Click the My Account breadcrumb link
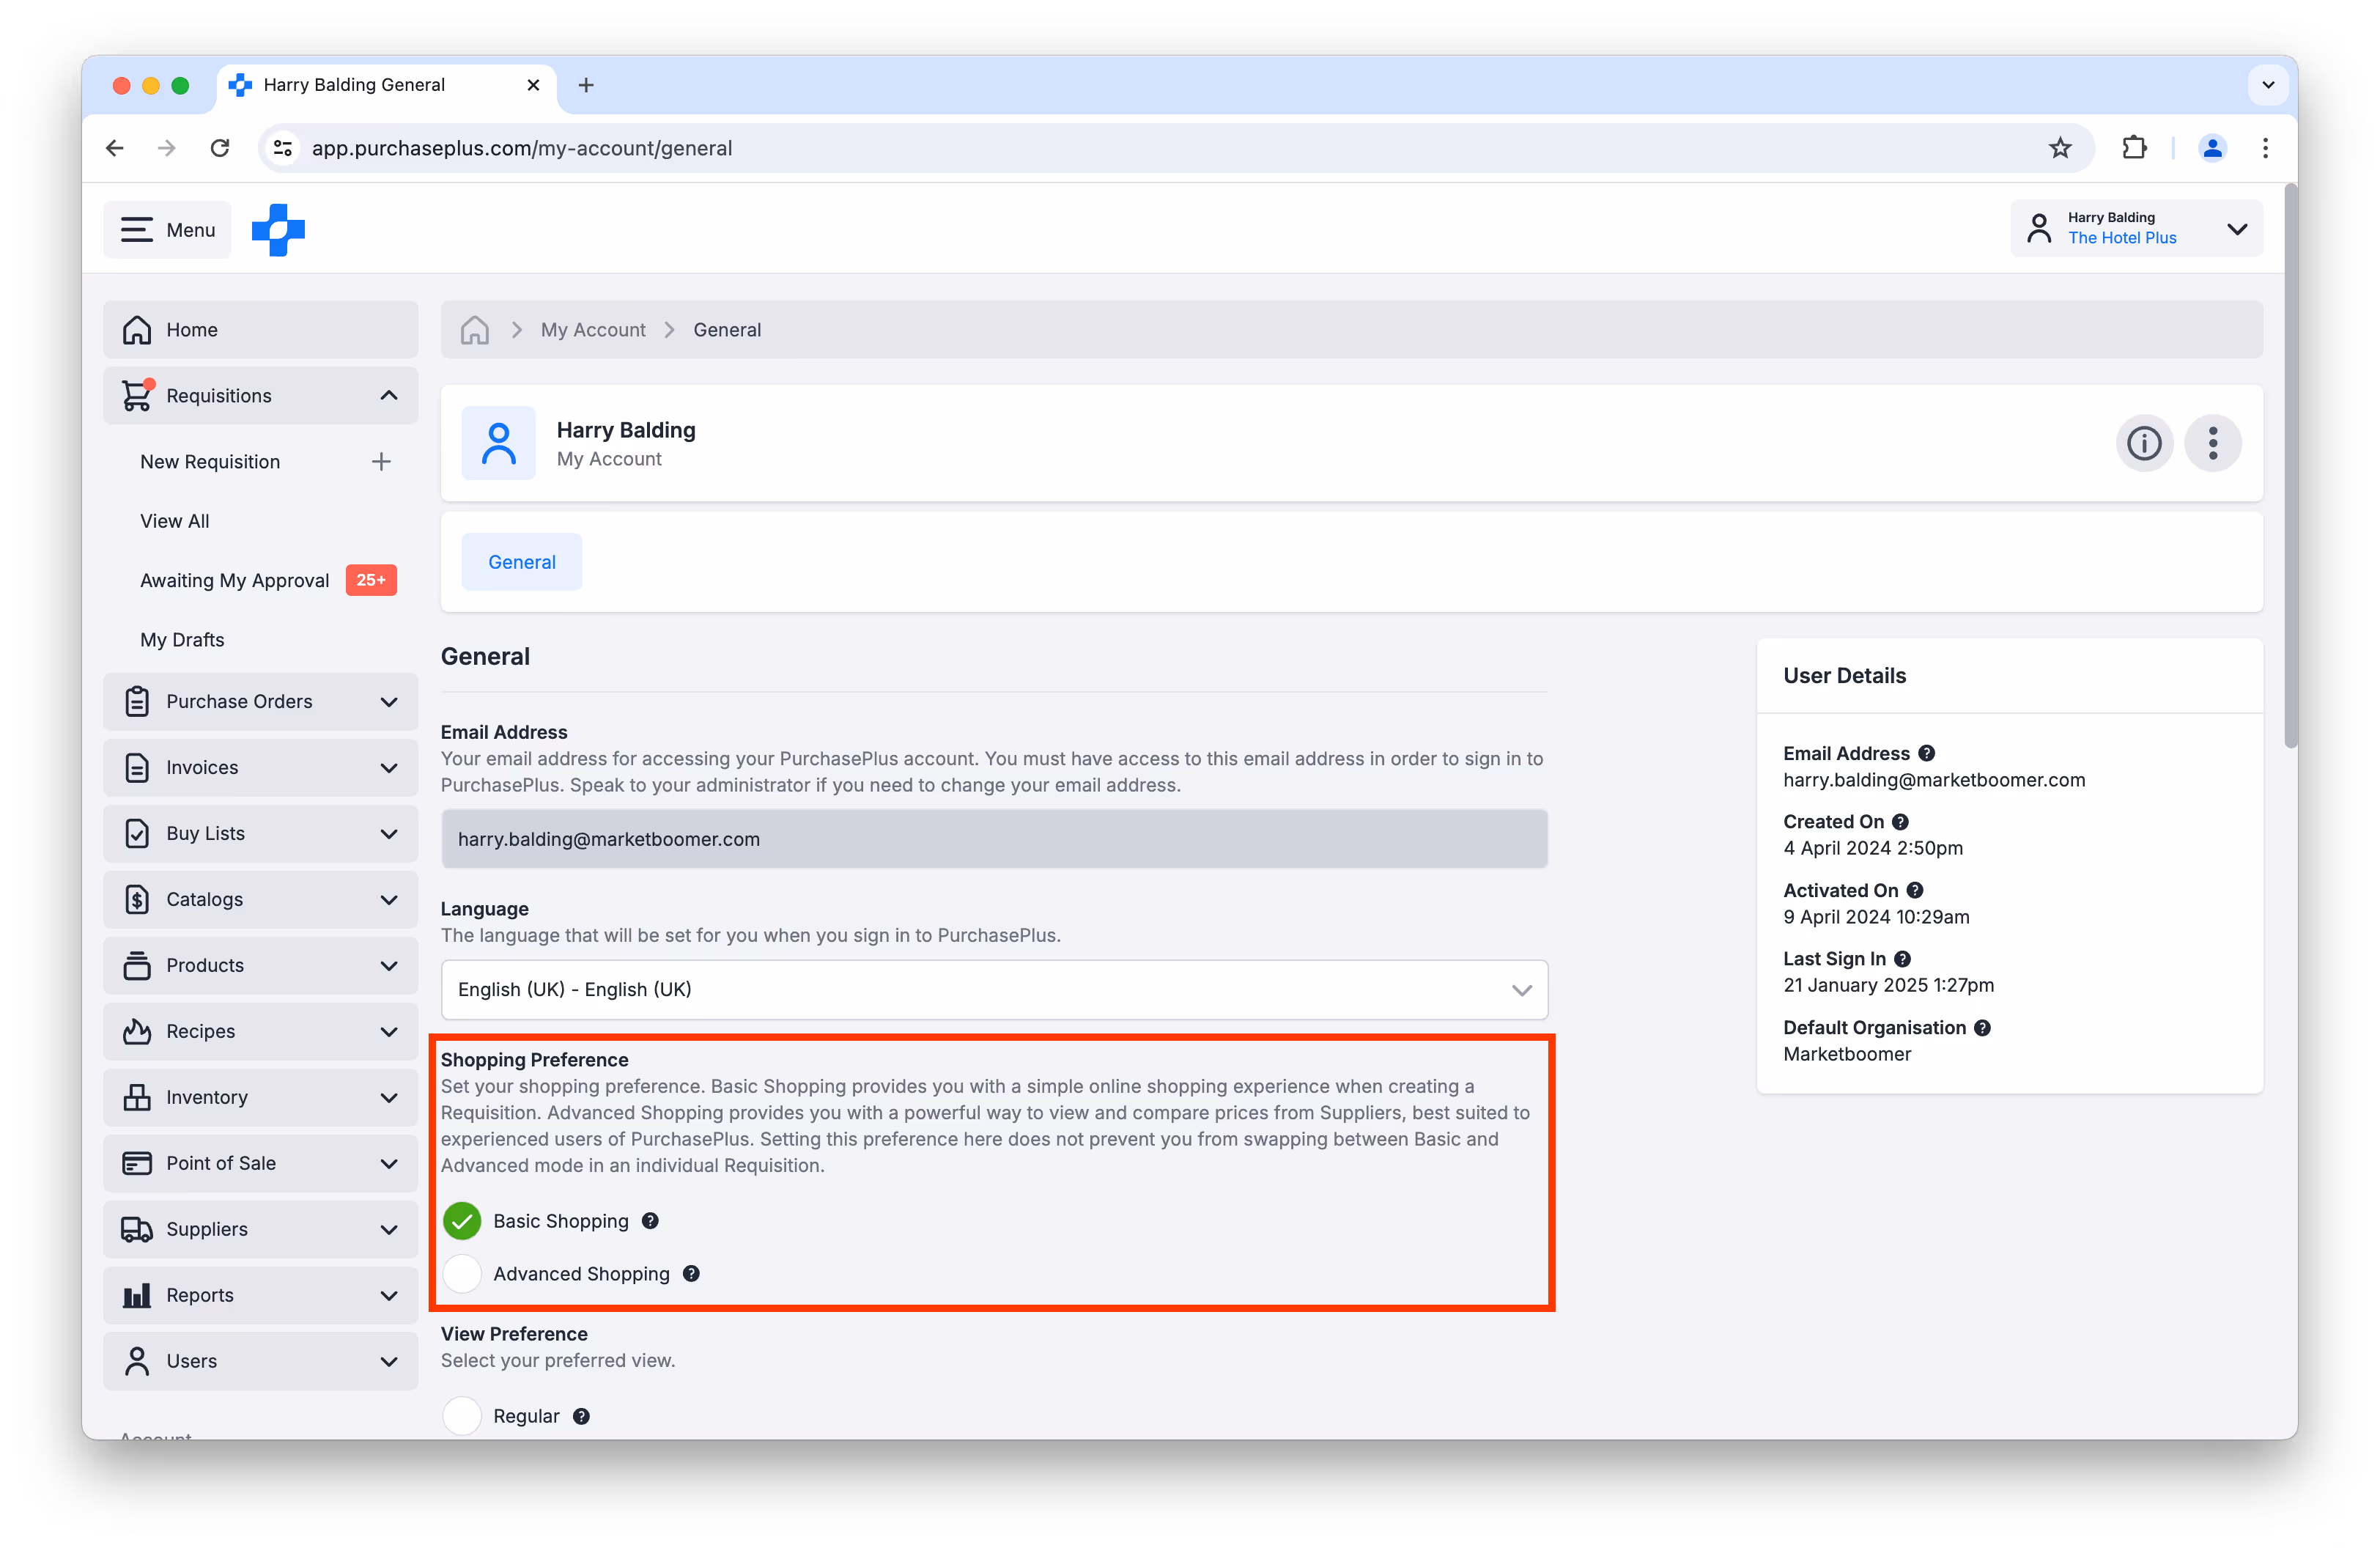Screen dimensions: 2380x1548 point(593,330)
